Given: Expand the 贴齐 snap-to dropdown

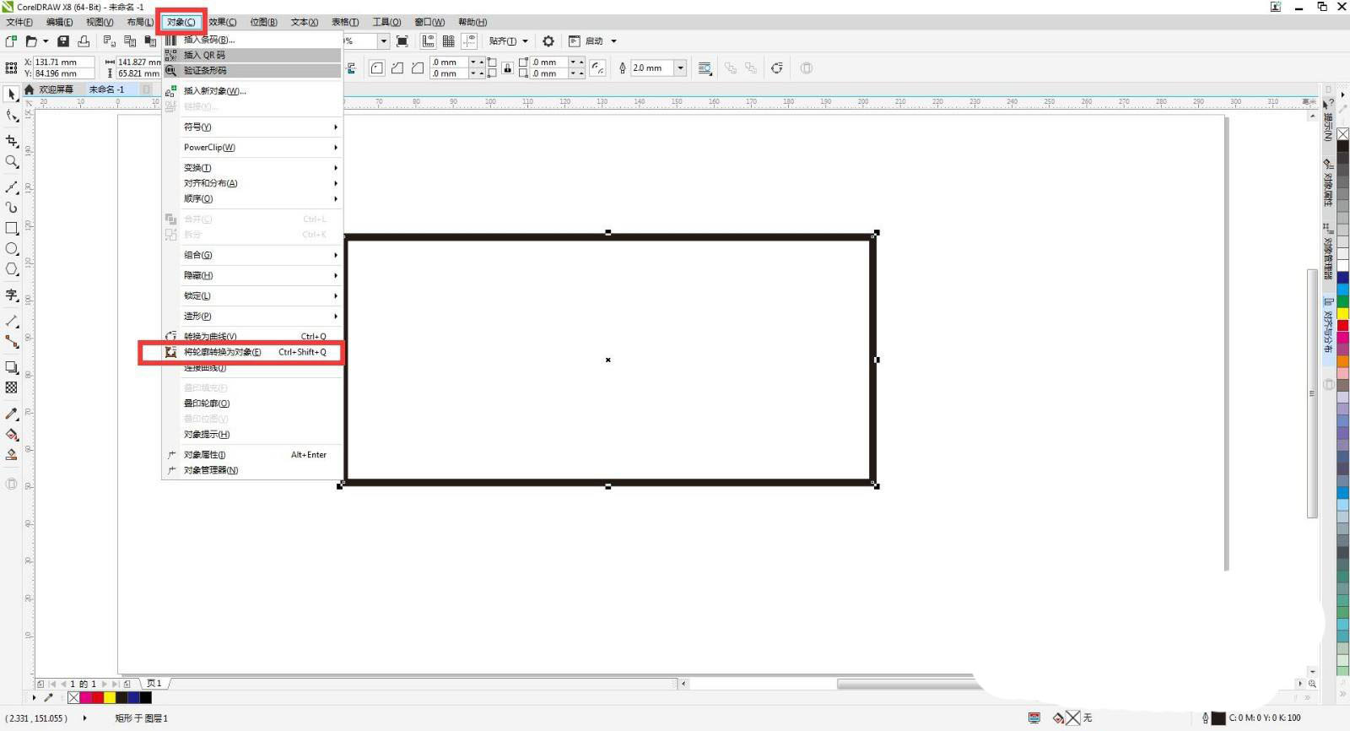Looking at the screenshot, I should [508, 41].
